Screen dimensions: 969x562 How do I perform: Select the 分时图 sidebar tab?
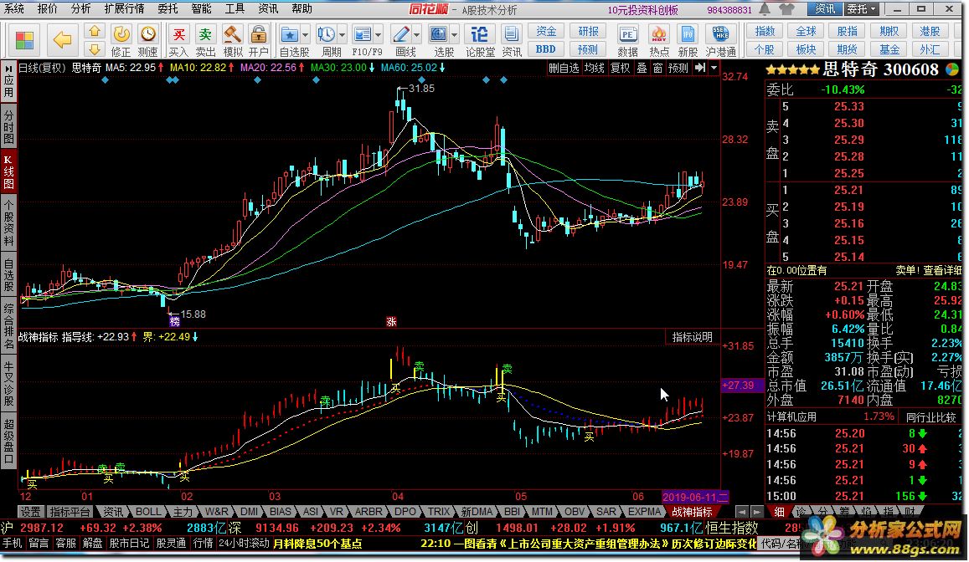tap(8, 127)
